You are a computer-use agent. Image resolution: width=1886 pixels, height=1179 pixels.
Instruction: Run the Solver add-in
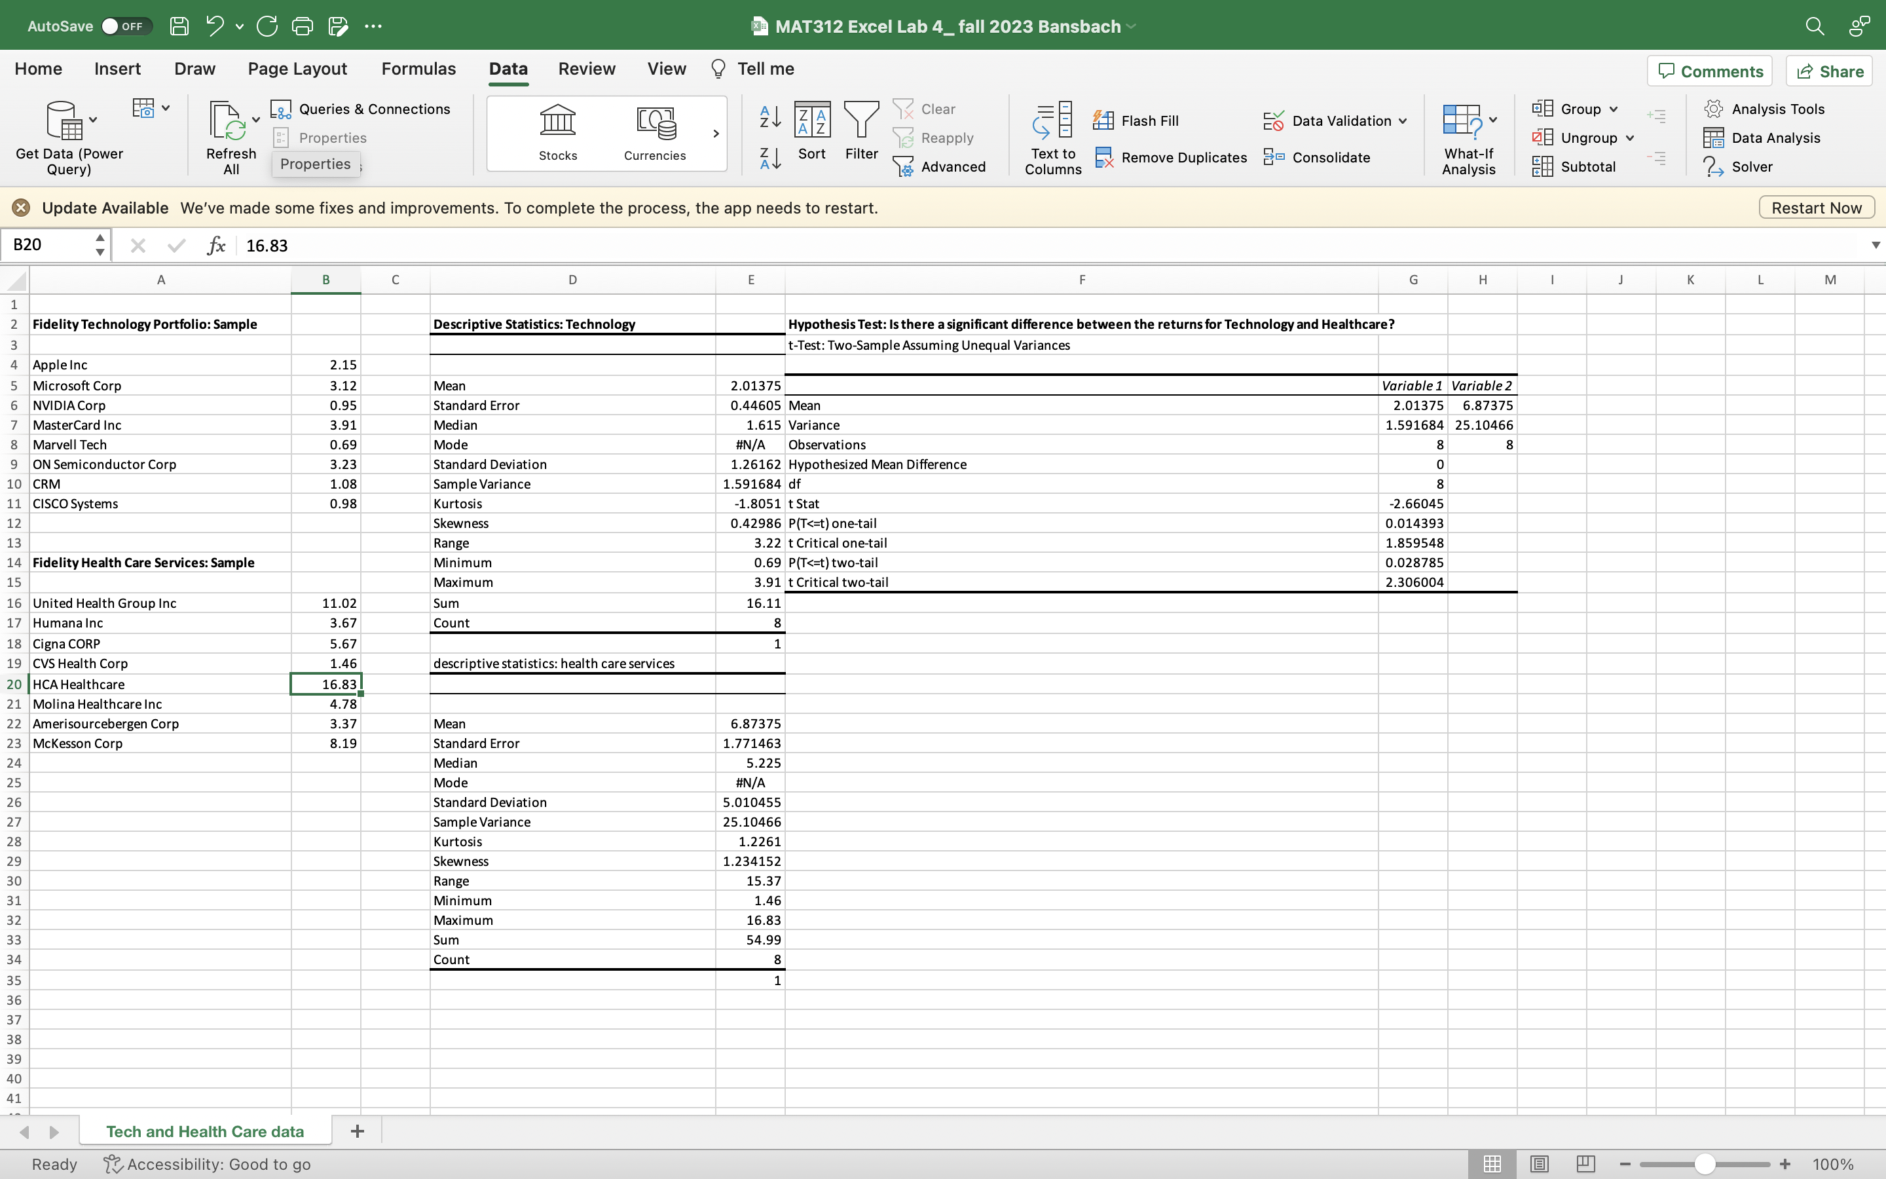click(x=1739, y=167)
